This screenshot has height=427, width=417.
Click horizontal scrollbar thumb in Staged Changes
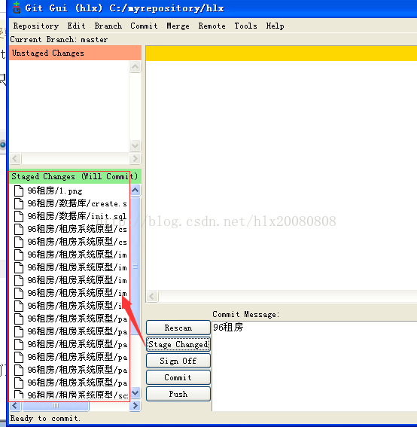pyautogui.click(x=56, y=406)
